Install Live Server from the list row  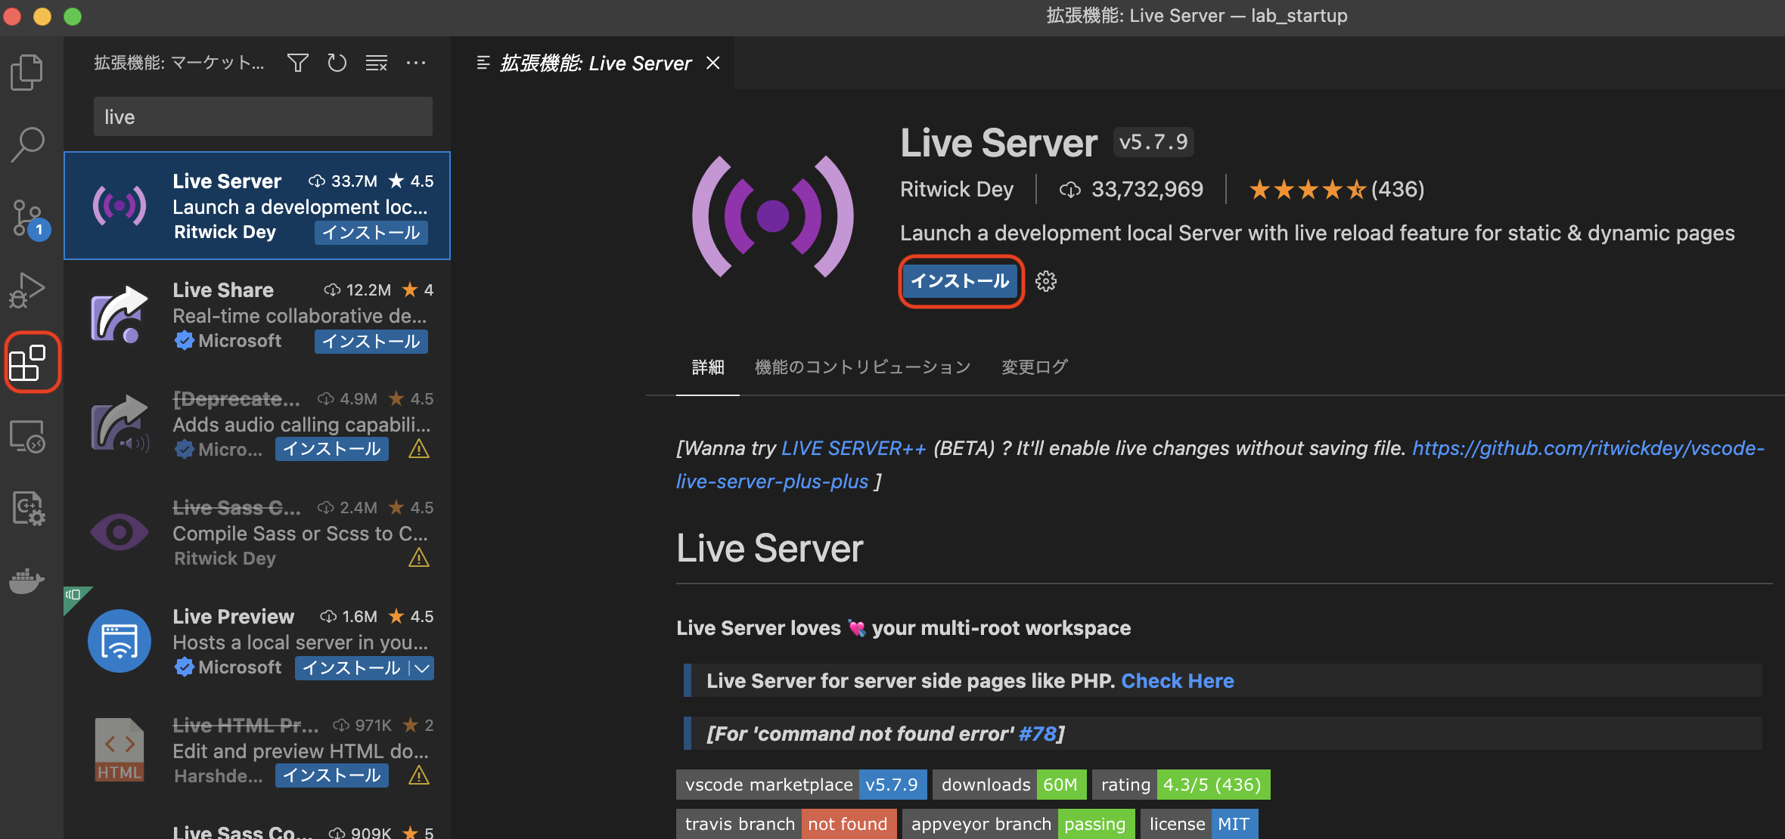(x=371, y=232)
